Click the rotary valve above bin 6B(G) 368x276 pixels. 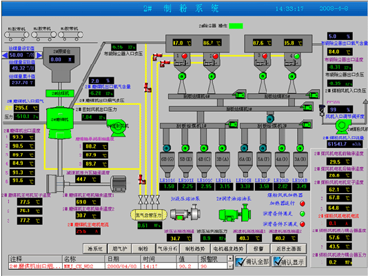pos(167,148)
